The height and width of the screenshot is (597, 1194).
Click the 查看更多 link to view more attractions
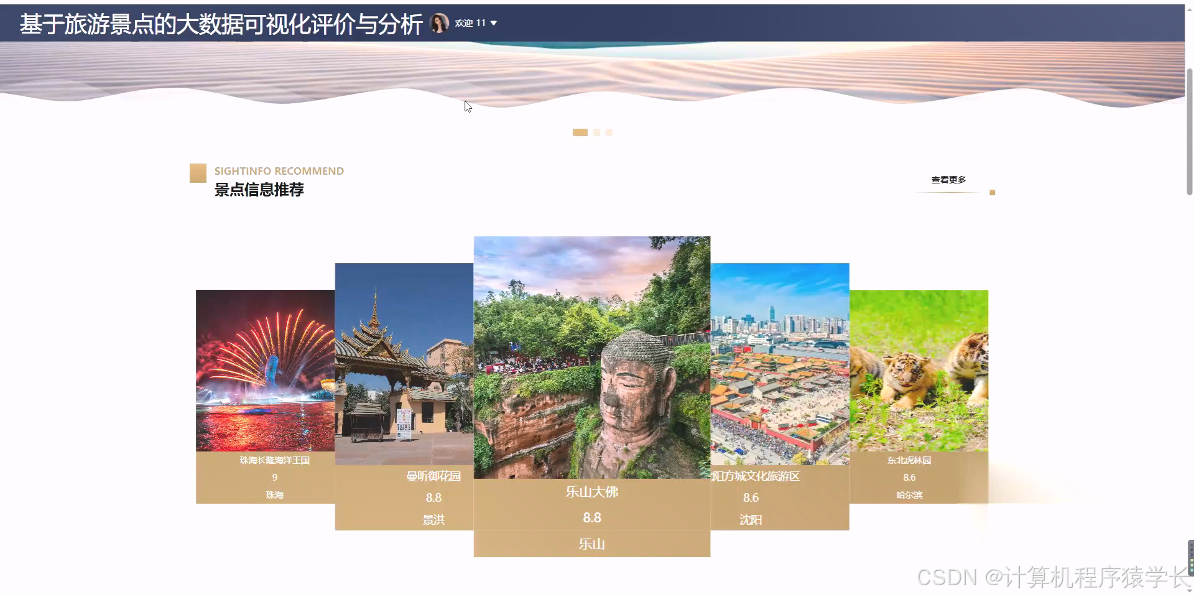[948, 179]
